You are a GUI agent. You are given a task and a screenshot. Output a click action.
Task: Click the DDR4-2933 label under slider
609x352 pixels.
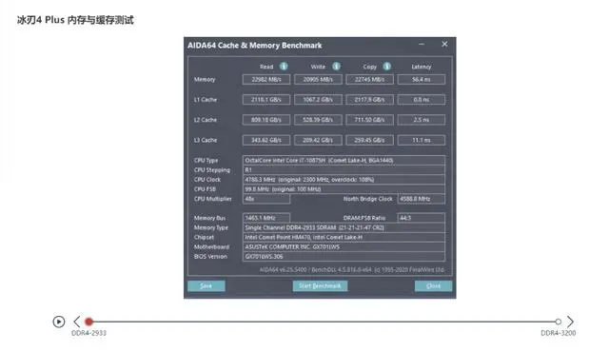click(x=88, y=333)
